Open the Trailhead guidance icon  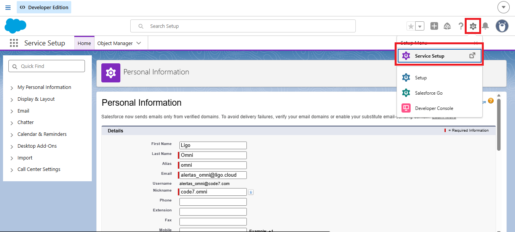pyautogui.click(x=448, y=26)
